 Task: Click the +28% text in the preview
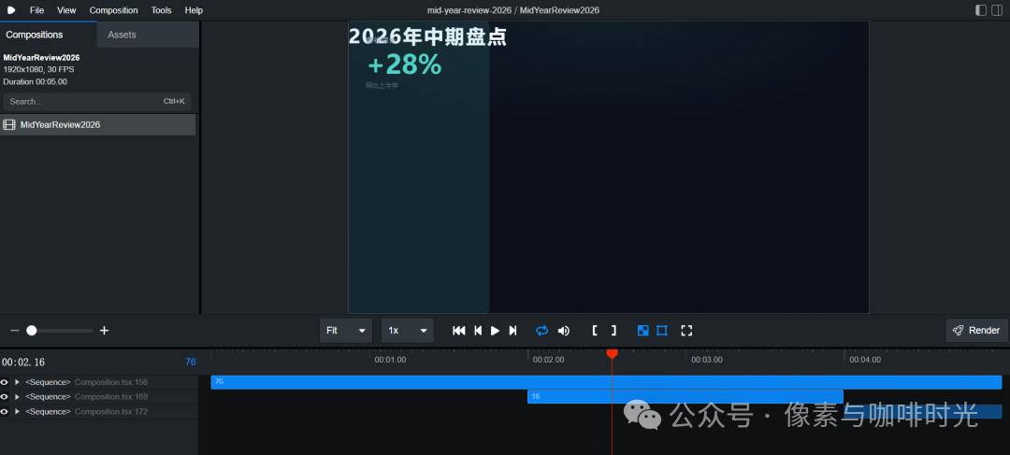(x=405, y=64)
